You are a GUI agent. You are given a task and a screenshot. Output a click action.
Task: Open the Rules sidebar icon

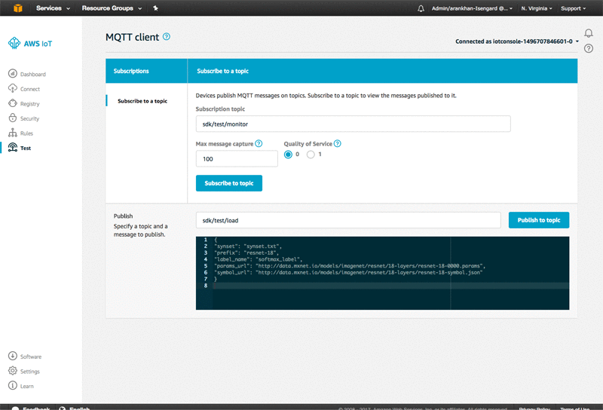13,133
